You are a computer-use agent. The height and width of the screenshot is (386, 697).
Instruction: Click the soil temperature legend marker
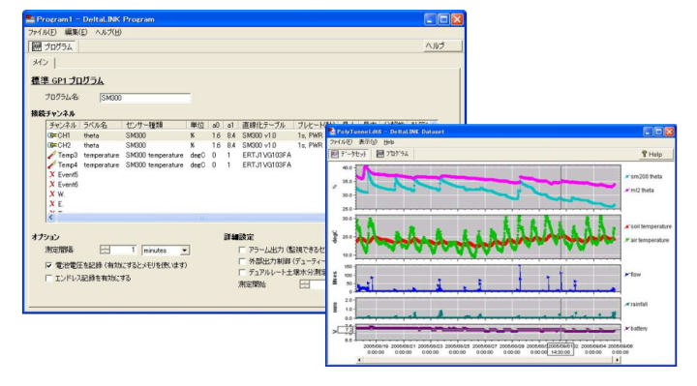point(626,226)
